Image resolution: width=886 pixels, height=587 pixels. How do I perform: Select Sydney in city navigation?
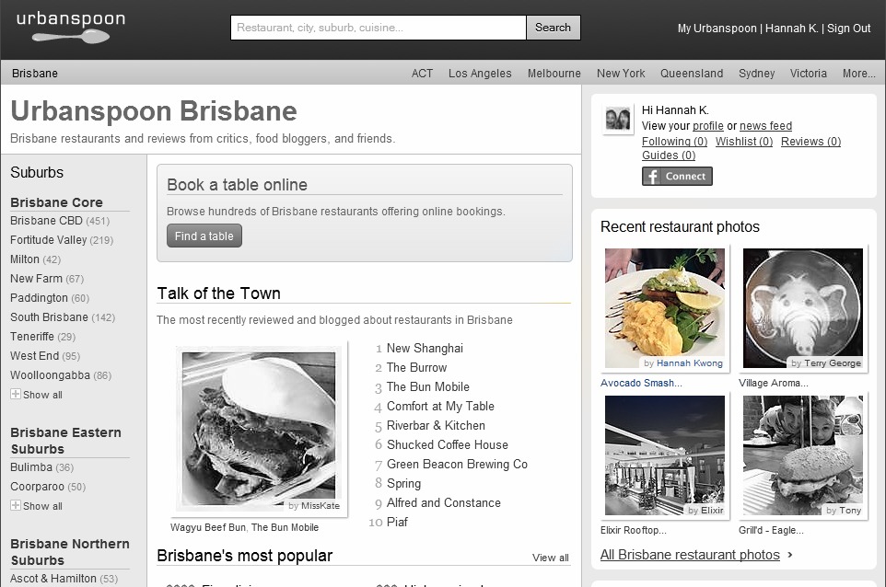pos(756,74)
